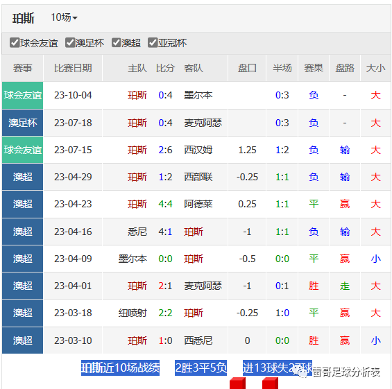Click the green 球会友谊 tag on 23-07-15
Viewport: 392px width, 389px height.
click(22, 150)
